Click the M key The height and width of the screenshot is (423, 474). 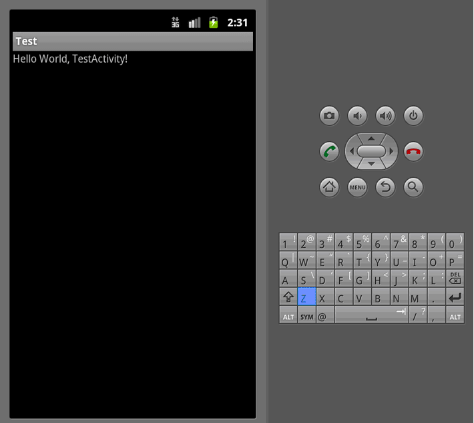pyautogui.click(x=418, y=296)
